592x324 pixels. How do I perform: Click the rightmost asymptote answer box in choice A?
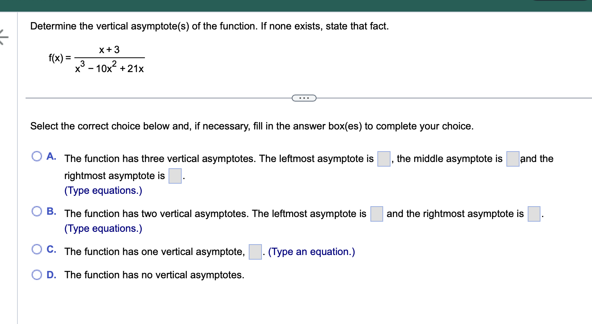174,176
